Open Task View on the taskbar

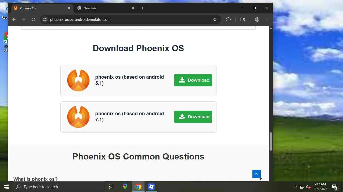point(111,187)
